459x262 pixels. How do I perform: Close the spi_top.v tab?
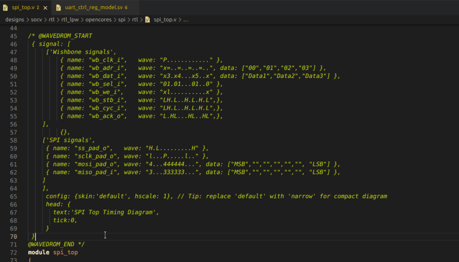(x=45, y=8)
